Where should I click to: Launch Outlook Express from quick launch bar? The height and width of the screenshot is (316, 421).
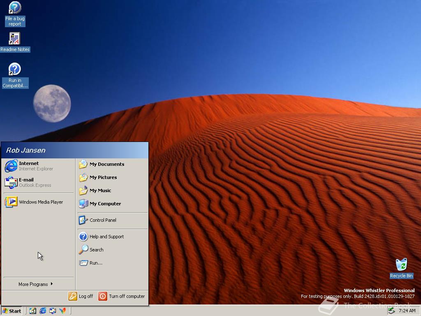53,311
